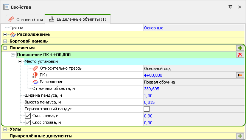Pin the Свойства panel
This screenshot has width=246, height=140.
pos(230,7)
